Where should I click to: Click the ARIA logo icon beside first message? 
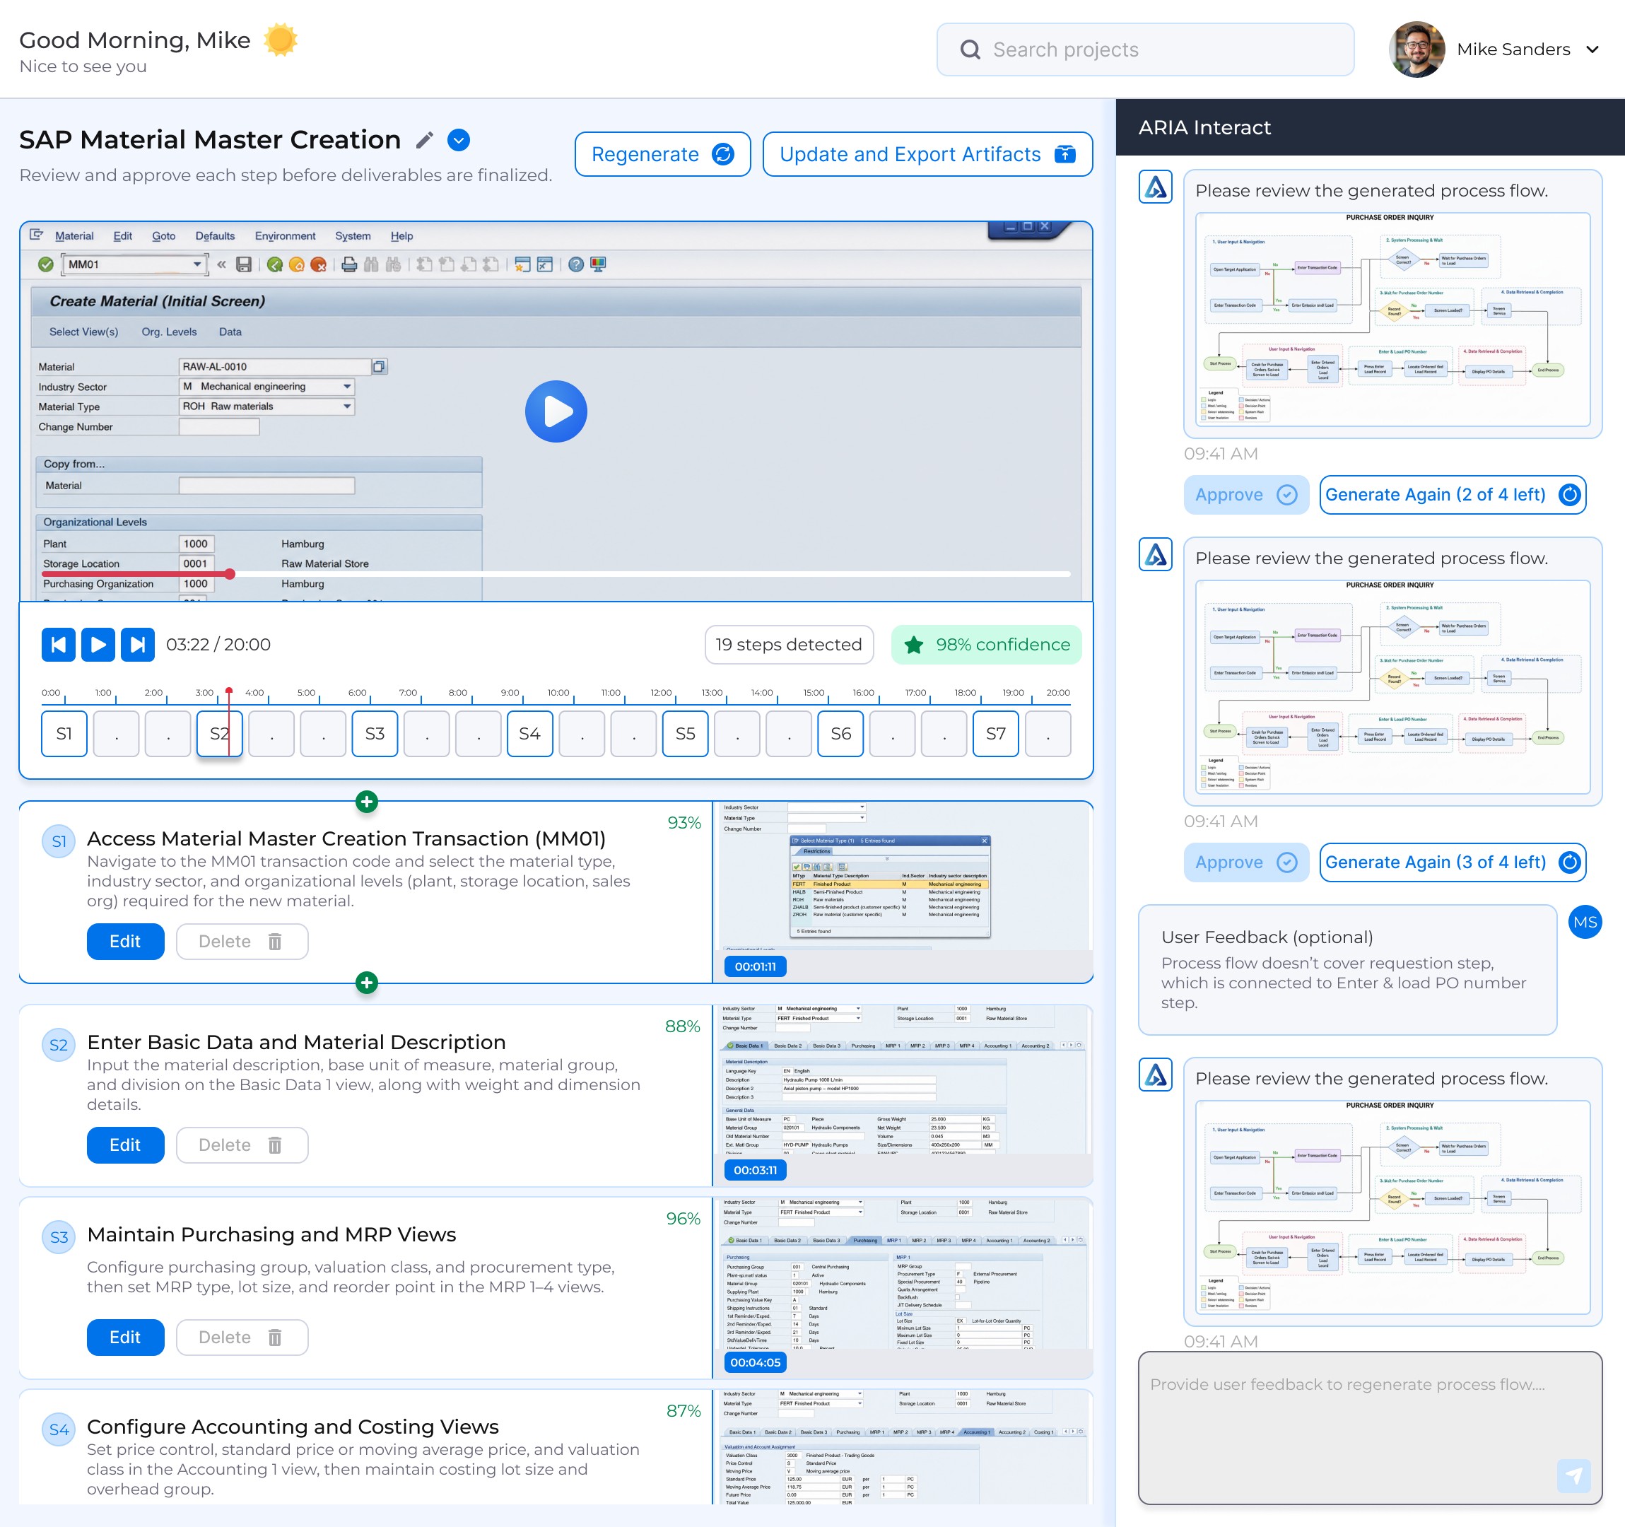[x=1156, y=187]
